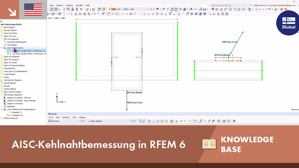Click the yellow block manager icon
299x168 pixels.
pyautogui.click(x=93, y=9)
